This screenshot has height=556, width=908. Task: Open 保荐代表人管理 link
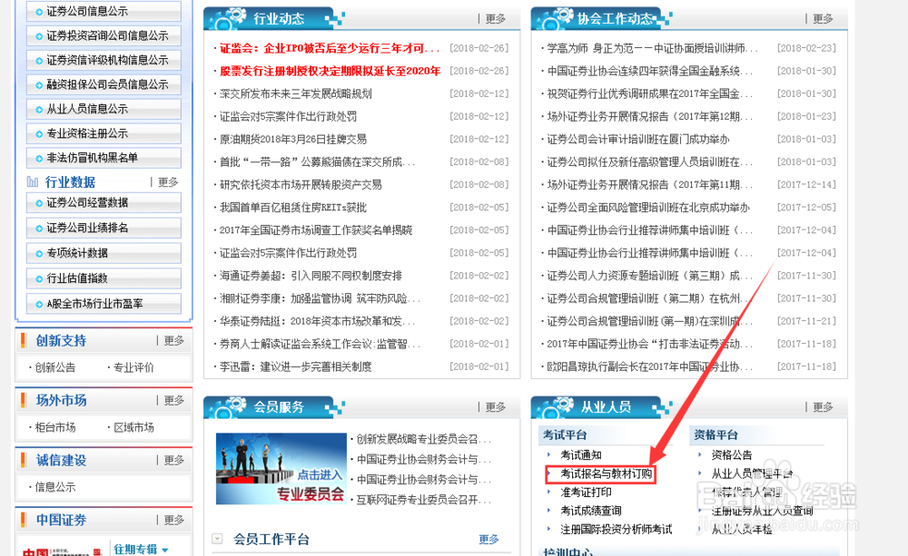(x=747, y=493)
